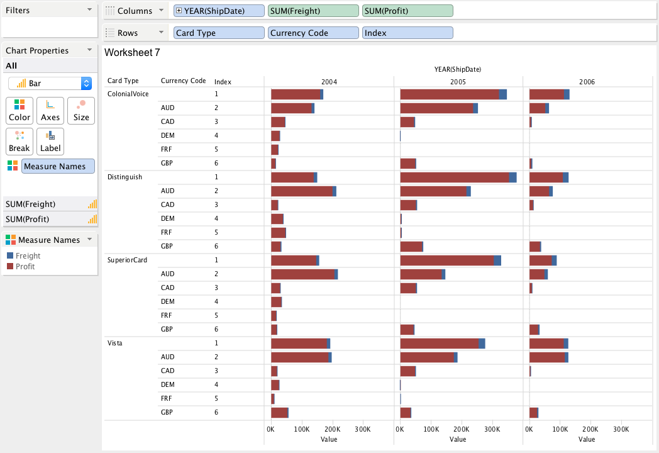Viewport: 659px width, 453px height.
Task: Open the Columns shelf dropdown arrow
Action: coord(162,11)
